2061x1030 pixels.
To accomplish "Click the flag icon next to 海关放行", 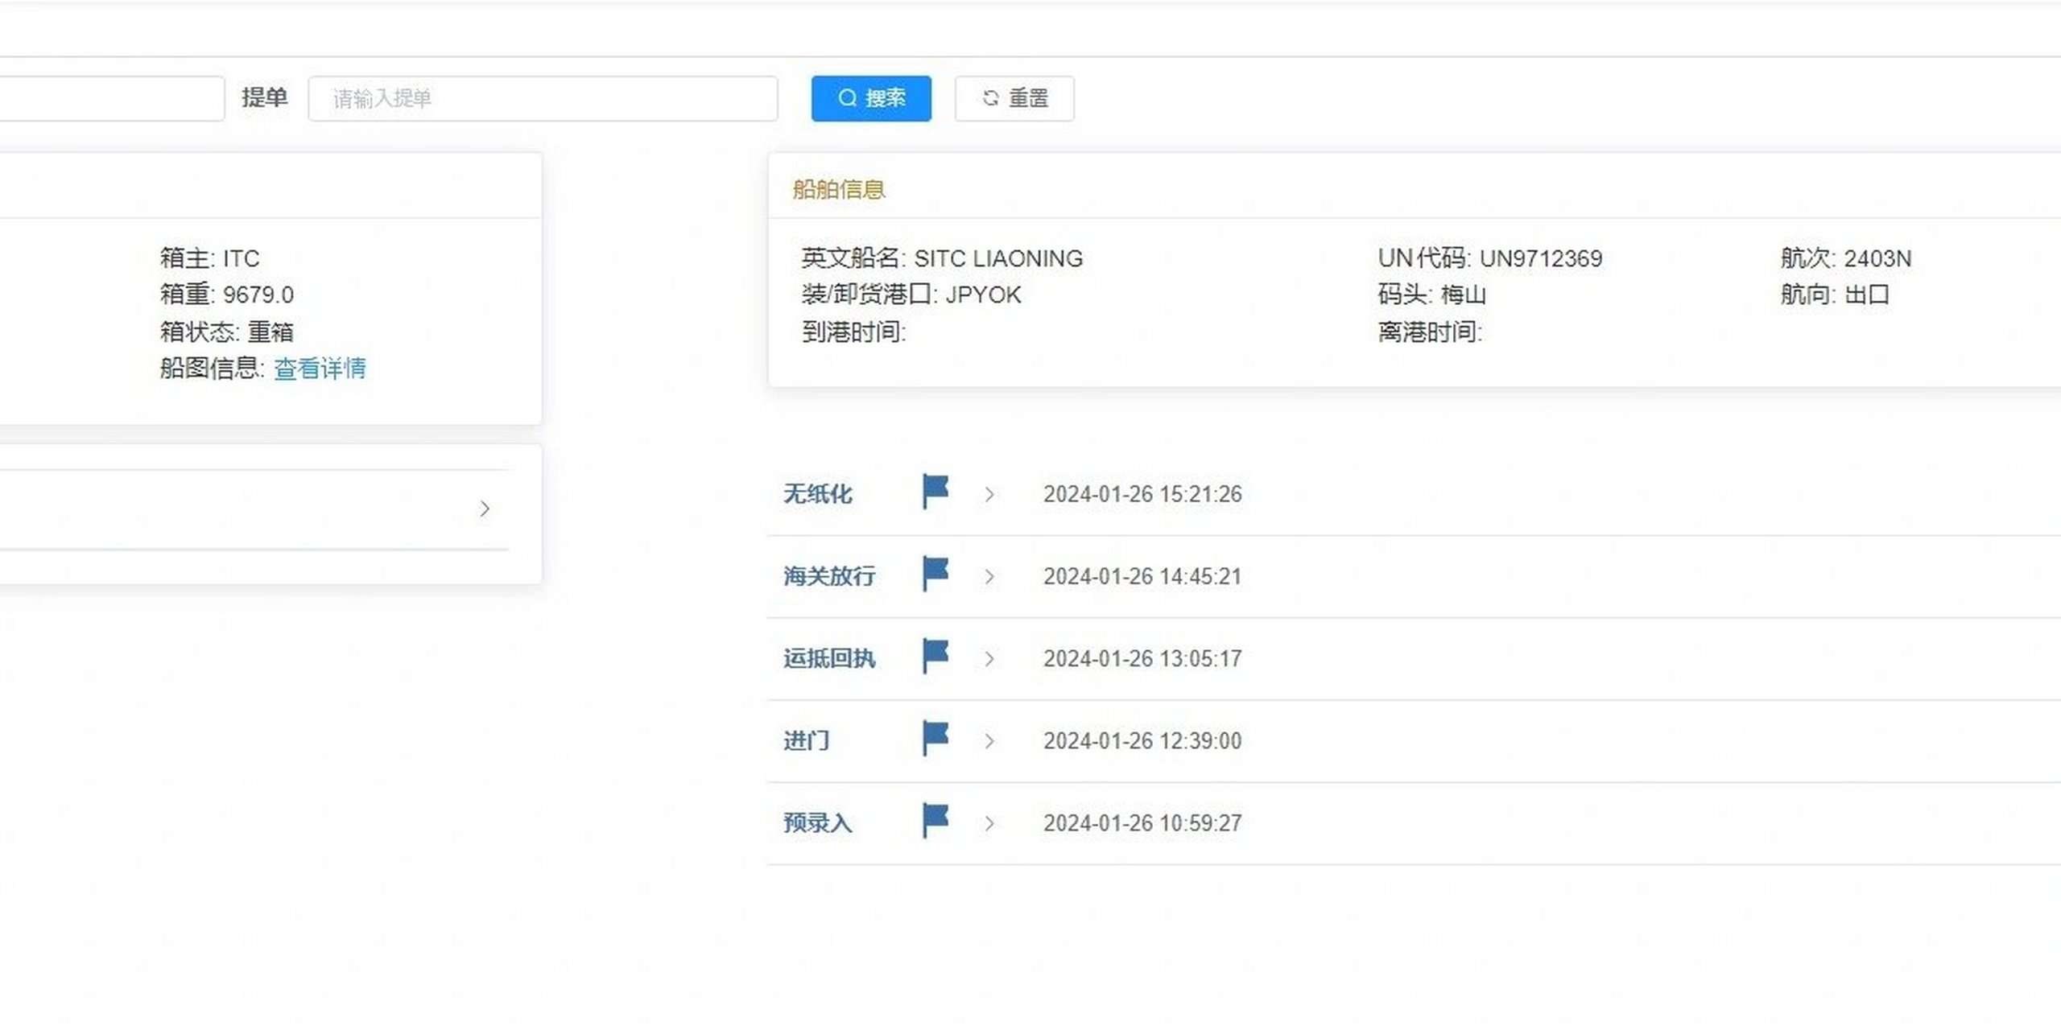I will (936, 574).
